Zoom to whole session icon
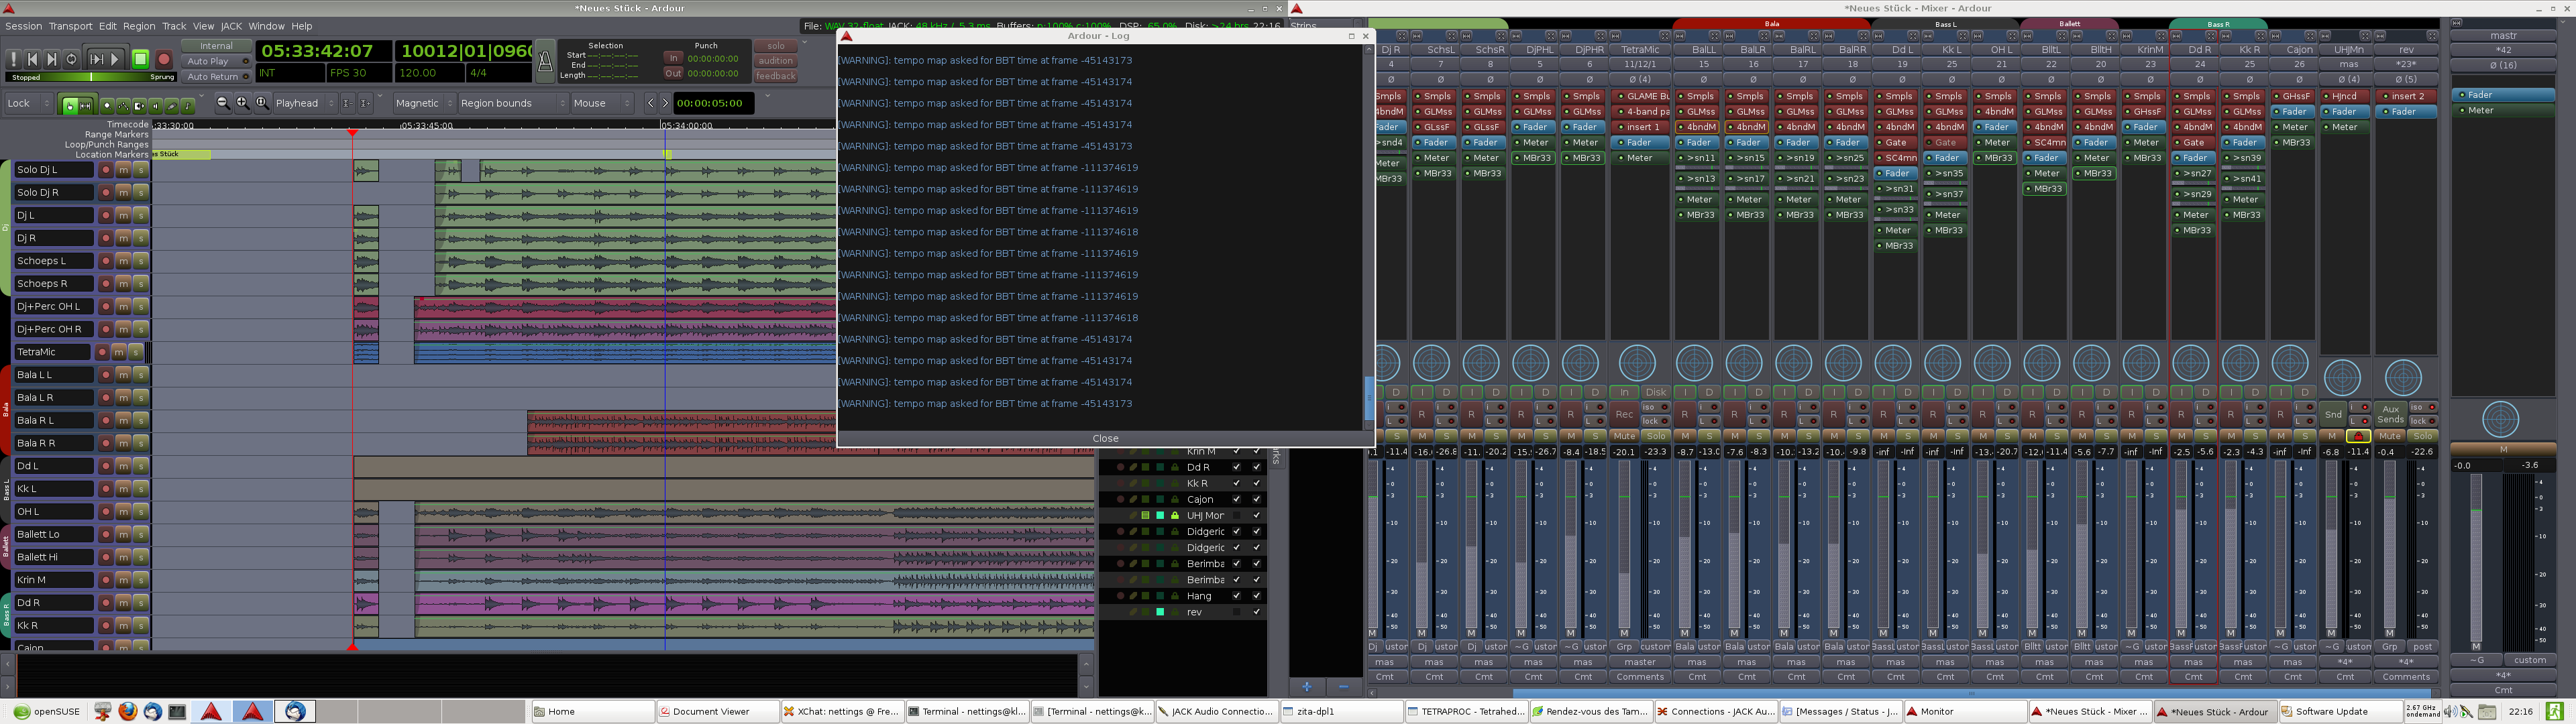 click(x=262, y=103)
